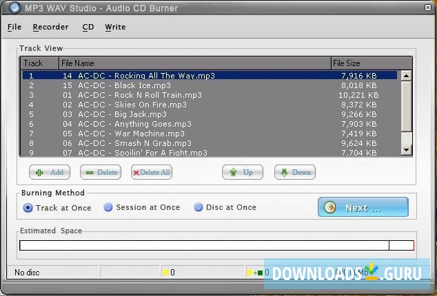Click the file size 7,903 KB
Screen dimensions: 437x296
click(x=359, y=124)
